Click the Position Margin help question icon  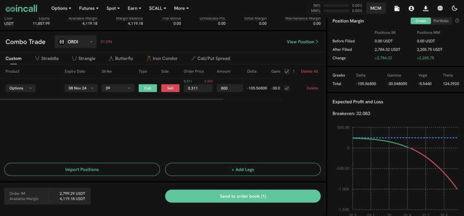(457, 21)
